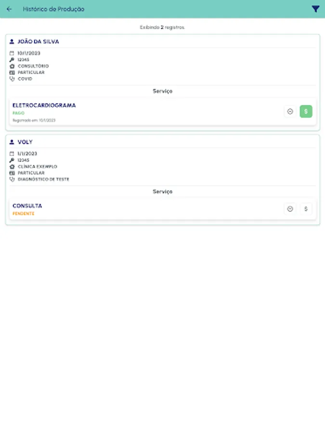Viewport: 325px width, 433px height.
Task: Click the key icon in VOLY's record
Action: [12, 160]
